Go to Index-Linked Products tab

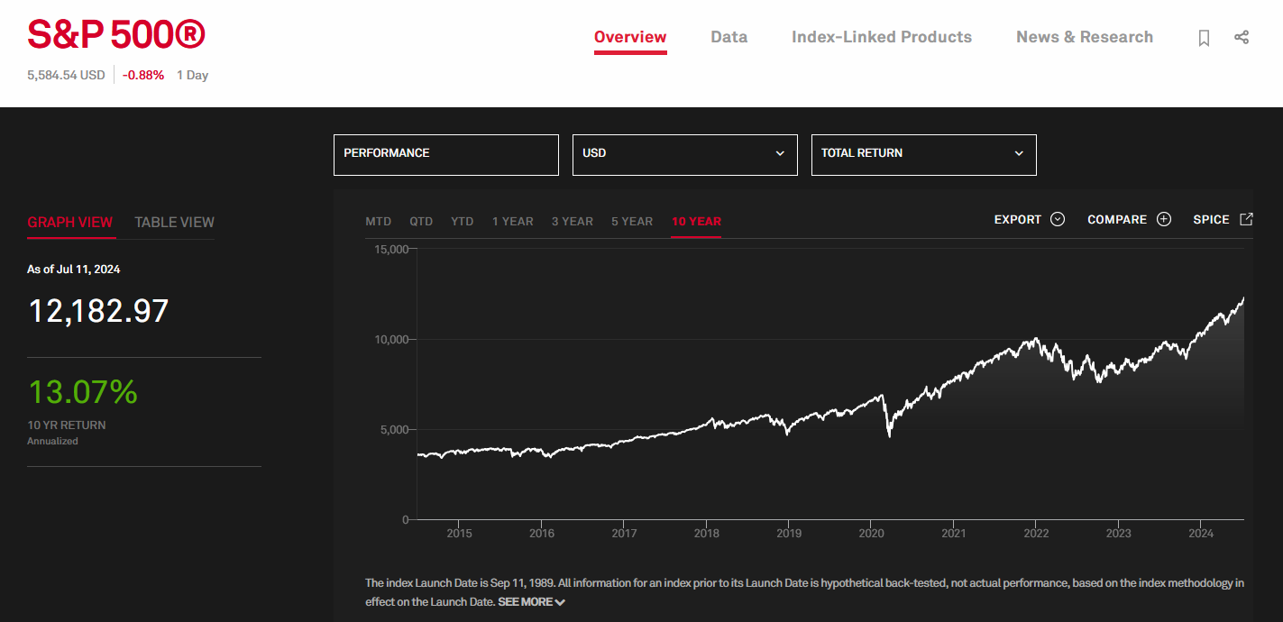882,37
